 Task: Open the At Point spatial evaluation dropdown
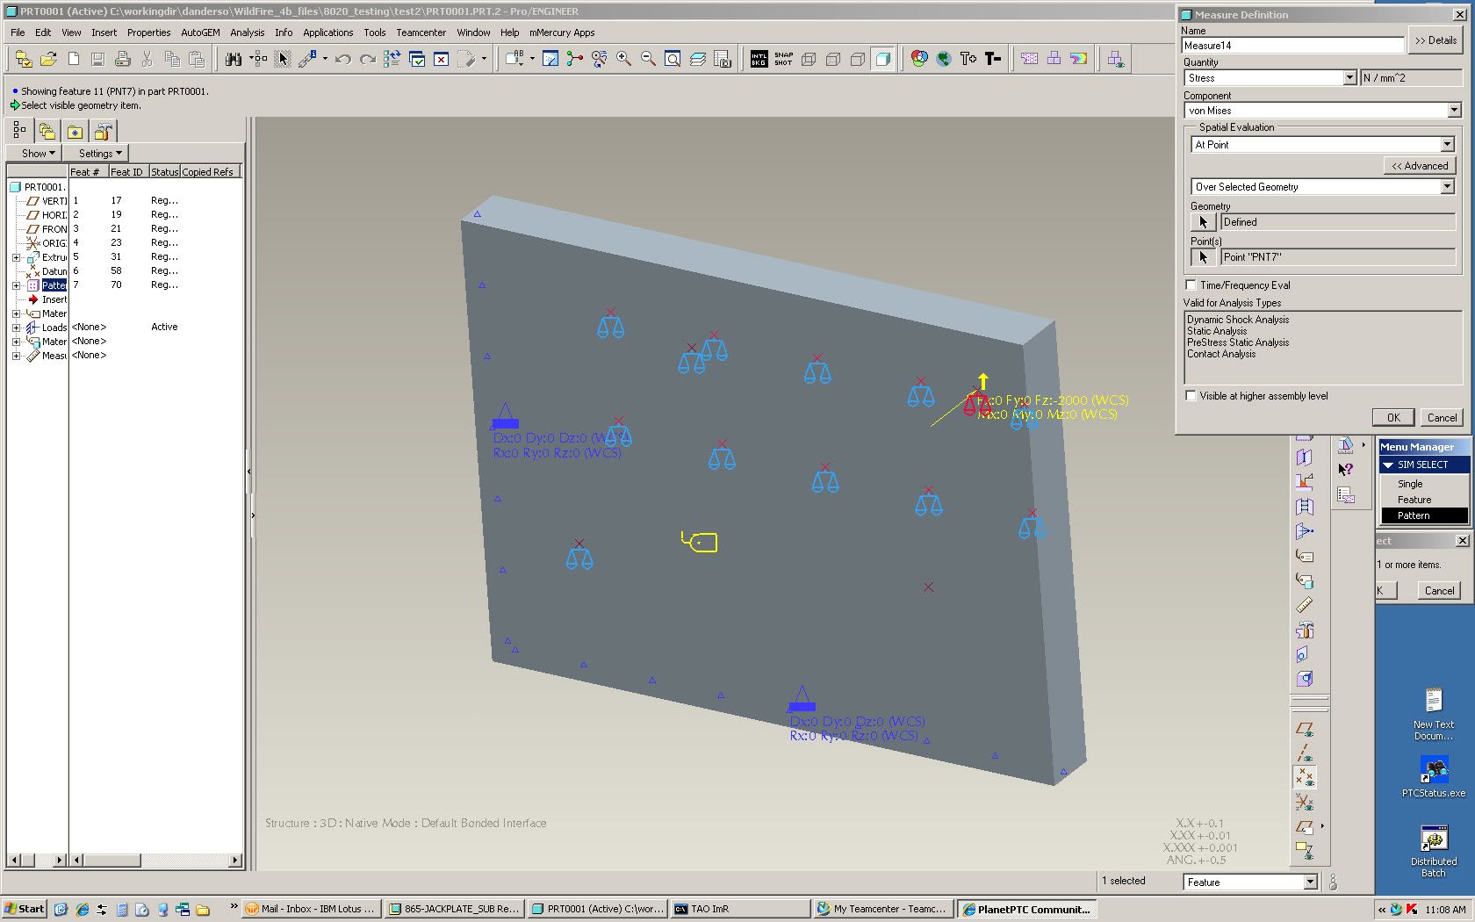(1447, 145)
